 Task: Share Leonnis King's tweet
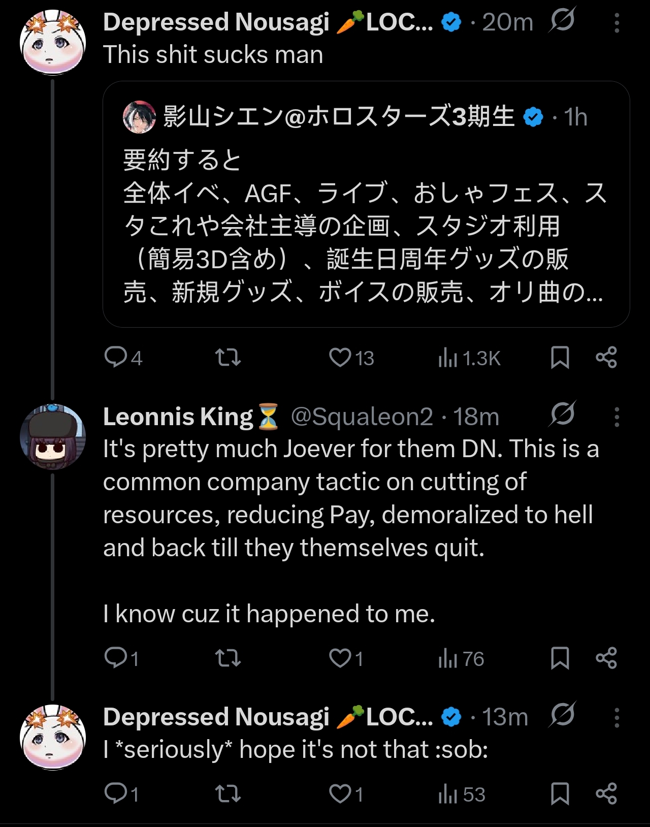pos(606,658)
